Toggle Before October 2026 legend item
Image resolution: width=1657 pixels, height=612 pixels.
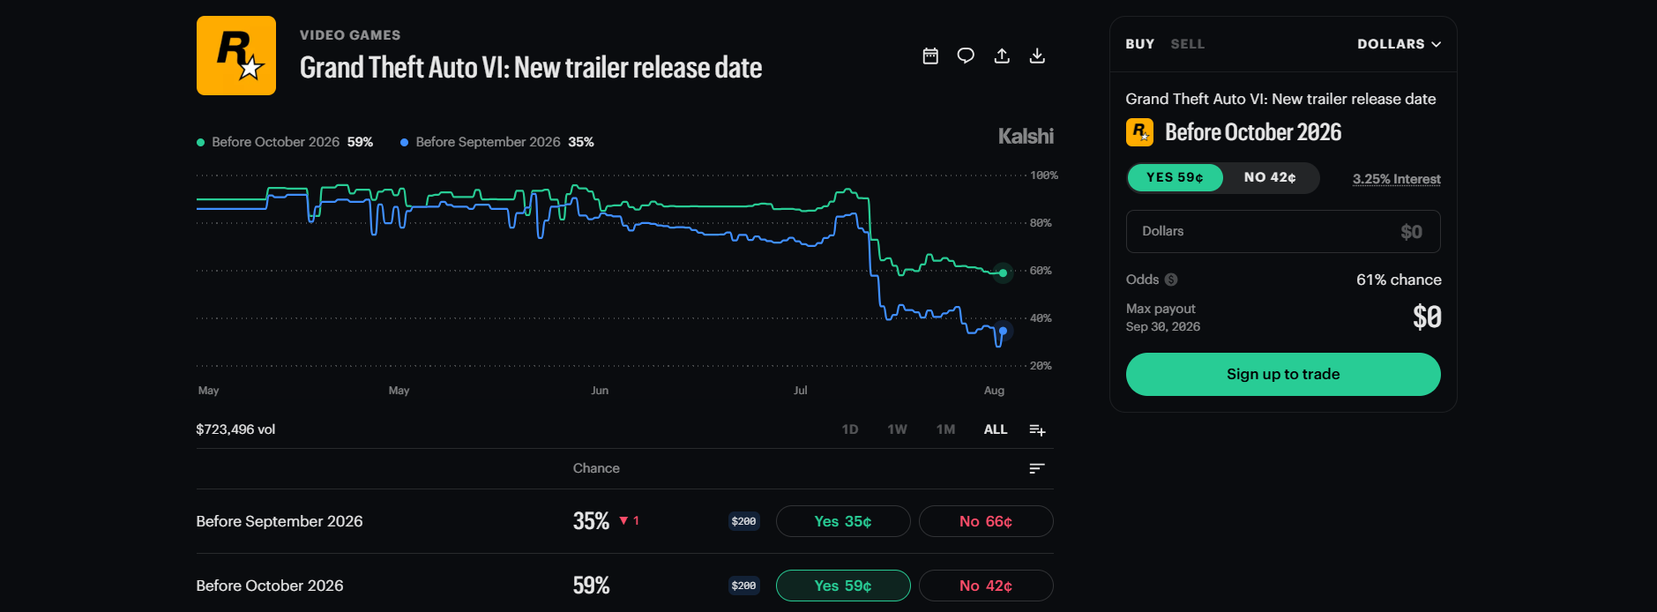(285, 142)
